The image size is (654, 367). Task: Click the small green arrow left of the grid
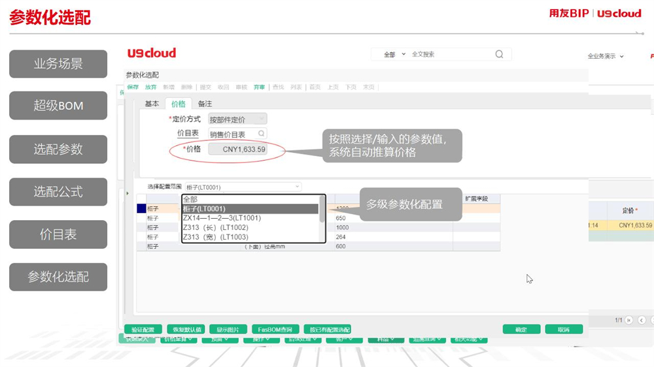(128, 193)
